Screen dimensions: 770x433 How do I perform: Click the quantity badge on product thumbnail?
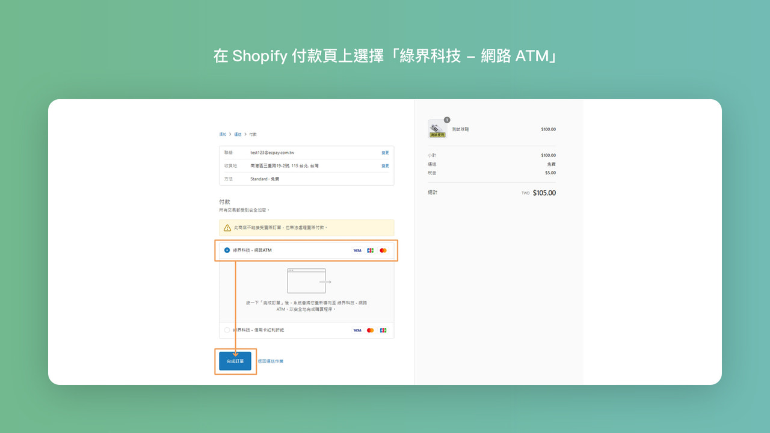447,120
